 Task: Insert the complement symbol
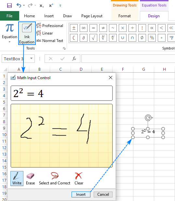coord(74,38)
